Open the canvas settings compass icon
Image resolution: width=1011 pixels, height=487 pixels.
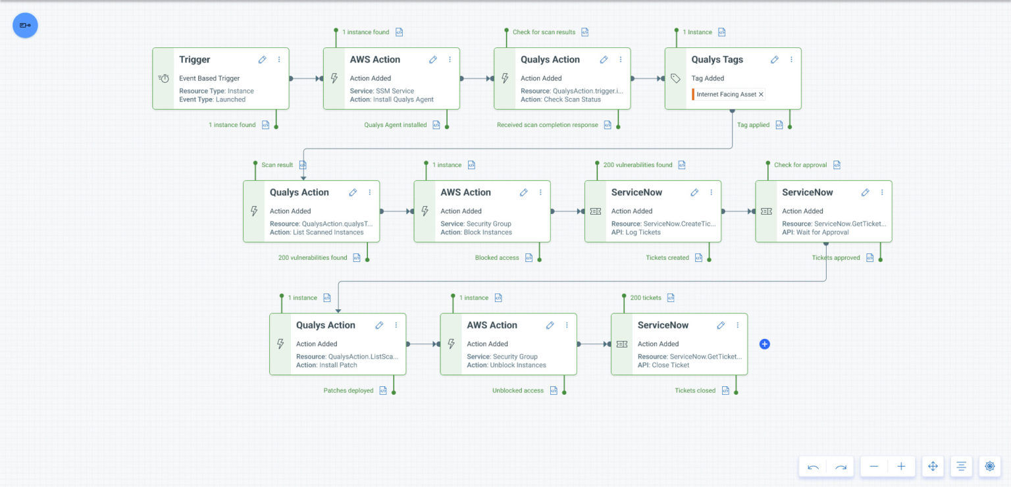point(990,466)
